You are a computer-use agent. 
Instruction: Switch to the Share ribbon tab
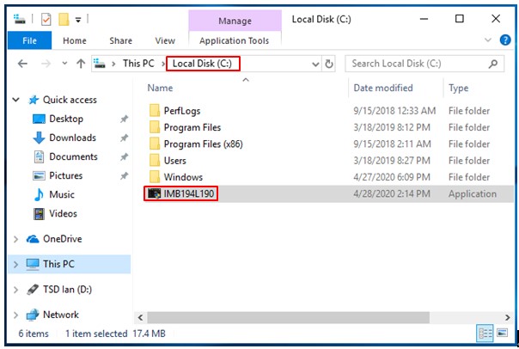tap(121, 40)
